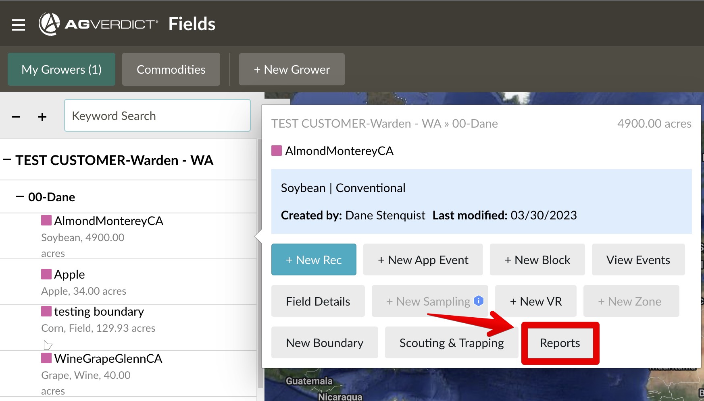Open Scouting & Trapping
Viewport: 704px width, 401px height.
[452, 343]
